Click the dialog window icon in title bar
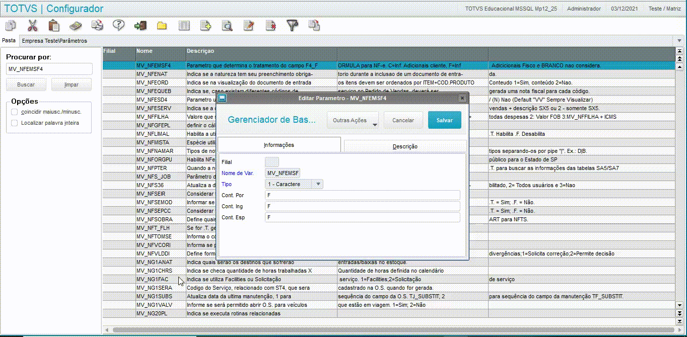Image resolution: width=687 pixels, height=337 pixels. (x=222, y=98)
